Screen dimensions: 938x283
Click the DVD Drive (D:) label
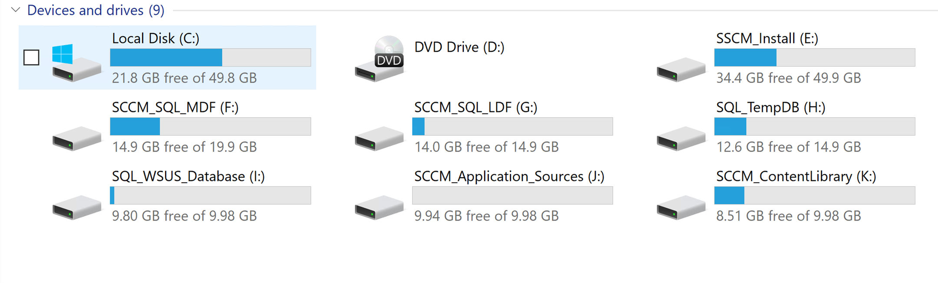[x=459, y=47]
